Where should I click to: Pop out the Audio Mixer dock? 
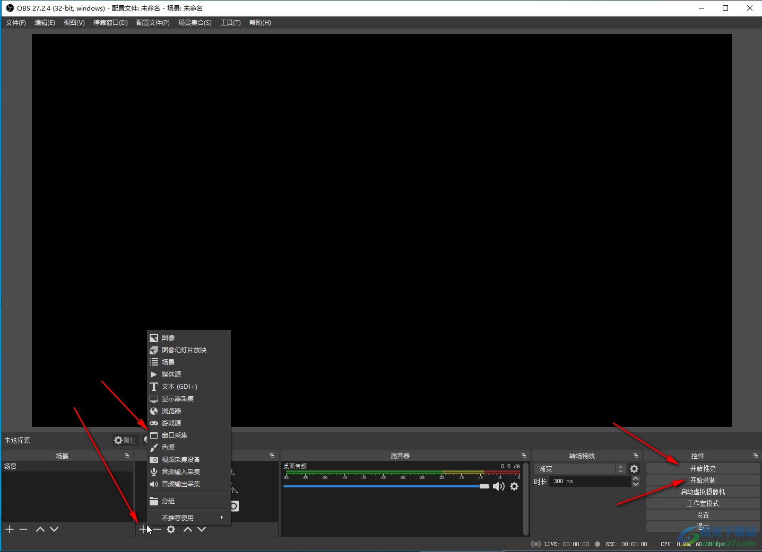pos(524,456)
